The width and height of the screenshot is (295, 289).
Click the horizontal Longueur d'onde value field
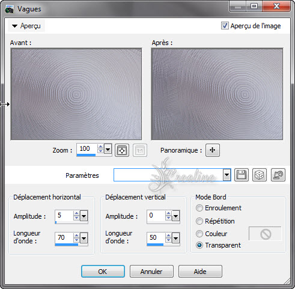point(64,237)
